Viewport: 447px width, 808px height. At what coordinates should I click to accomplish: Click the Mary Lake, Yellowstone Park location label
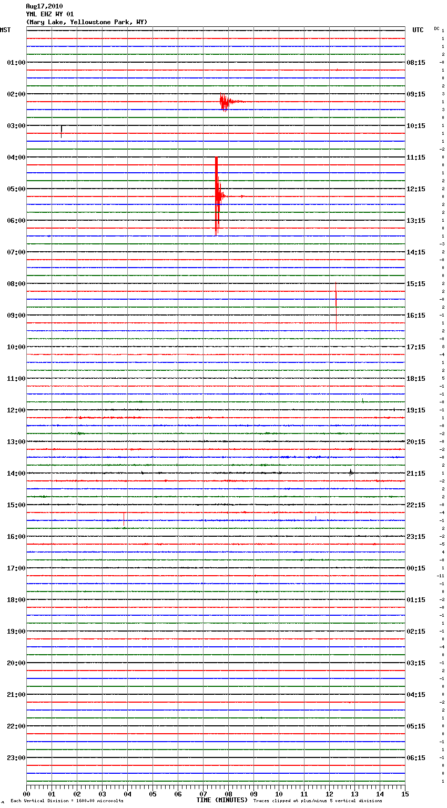tap(87, 22)
